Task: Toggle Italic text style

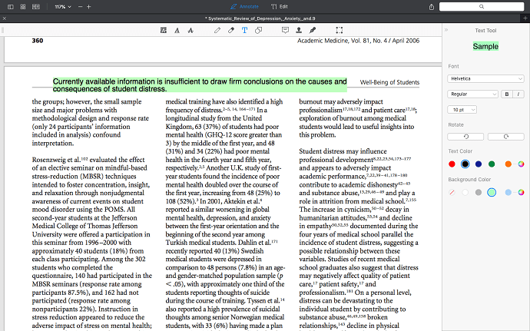Action: 518,94
